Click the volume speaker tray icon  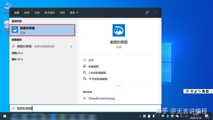pos(186,116)
